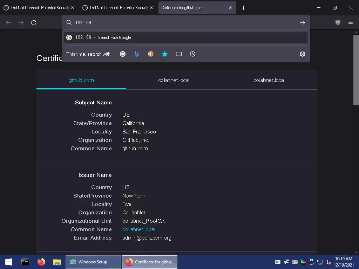
Task: Close the first 'Did Not Connect' tab
Action: (x=73, y=8)
